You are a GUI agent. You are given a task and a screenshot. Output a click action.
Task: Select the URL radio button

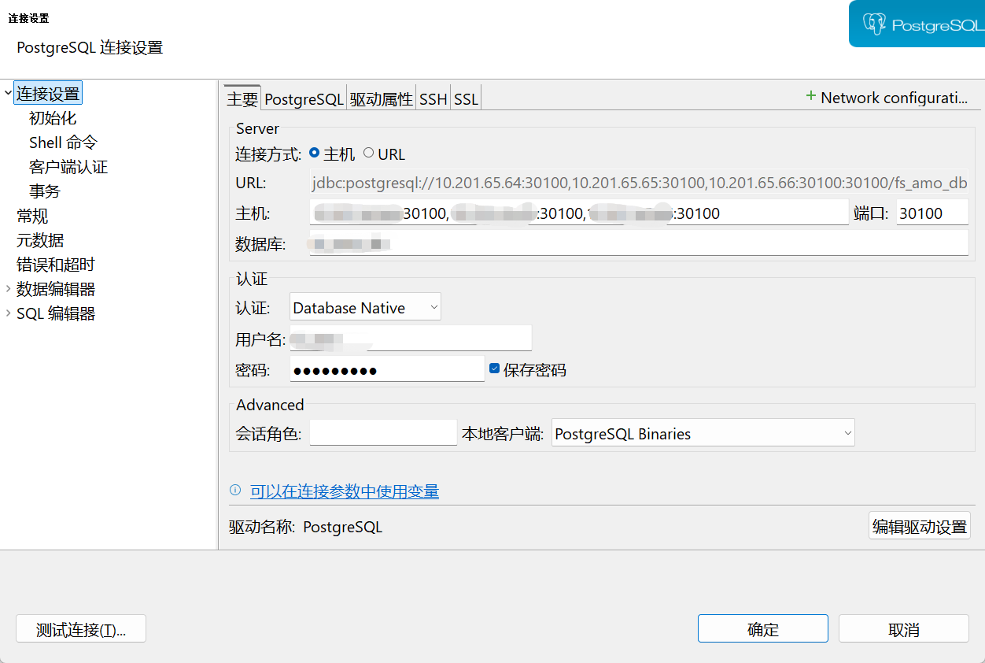(x=368, y=154)
